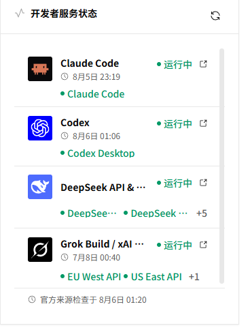Open Grok Build status page external link

click(x=203, y=245)
